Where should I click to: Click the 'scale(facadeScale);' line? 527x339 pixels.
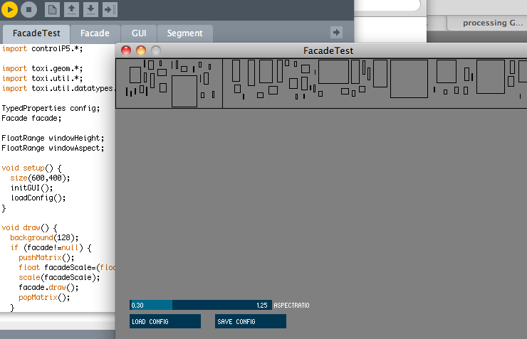(59, 278)
